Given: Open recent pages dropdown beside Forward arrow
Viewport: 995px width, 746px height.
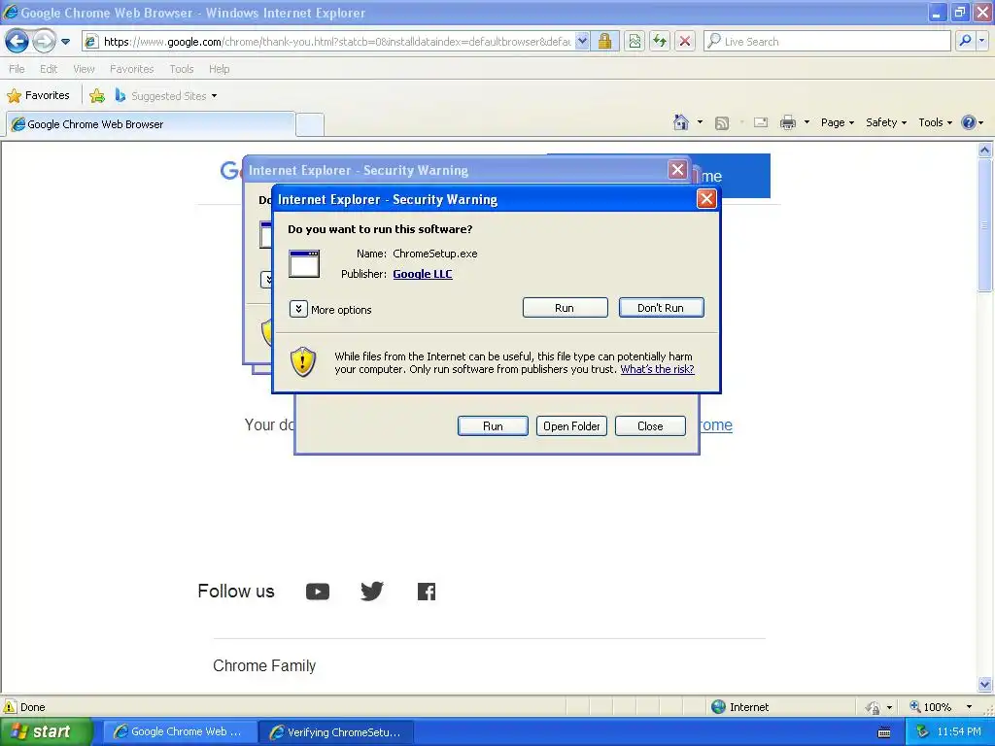Looking at the screenshot, I should coord(65,42).
